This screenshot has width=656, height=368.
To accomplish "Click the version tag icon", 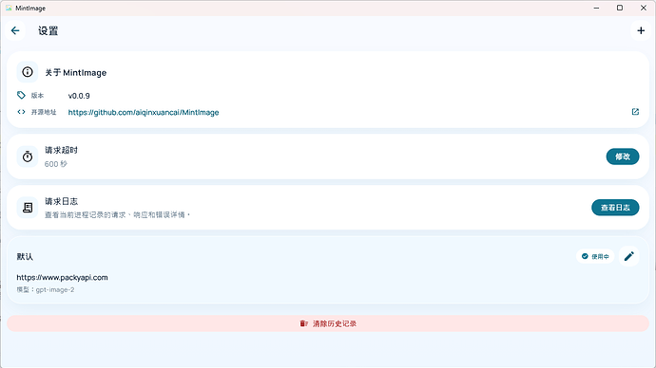I will 21,95.
